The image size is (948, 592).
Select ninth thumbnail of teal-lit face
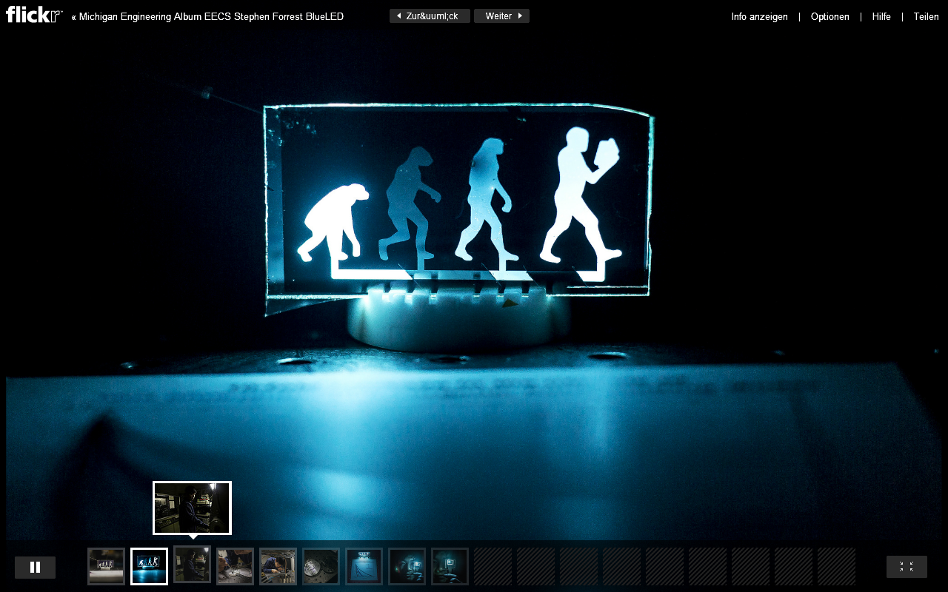click(450, 566)
